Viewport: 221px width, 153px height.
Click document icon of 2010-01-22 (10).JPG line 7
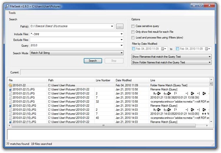pos(10,114)
